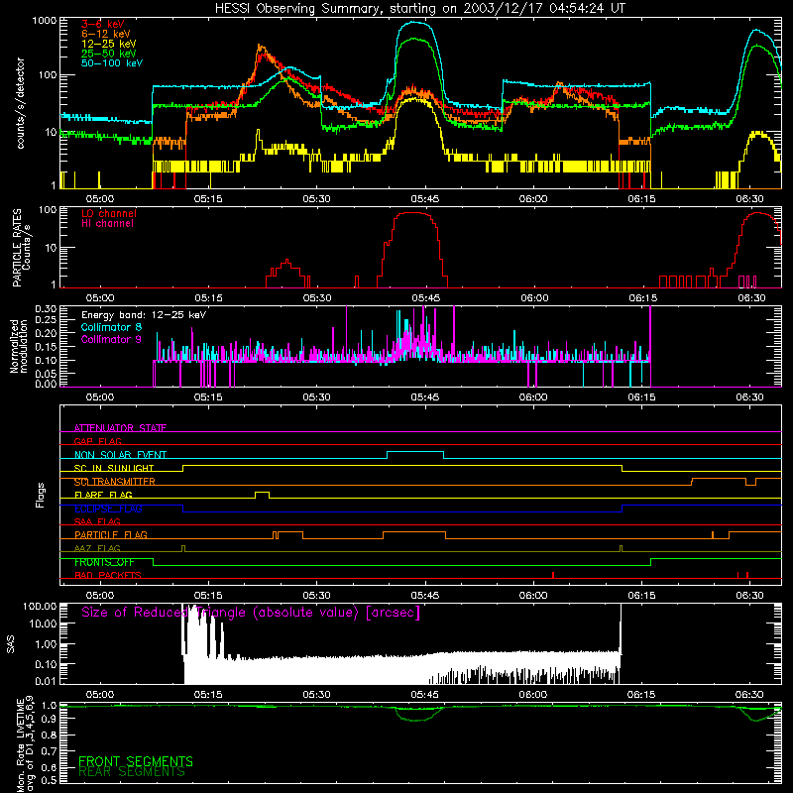Click the SC TRANSMITTER flag label
Image resolution: width=793 pixels, height=793 pixels.
[x=115, y=482]
